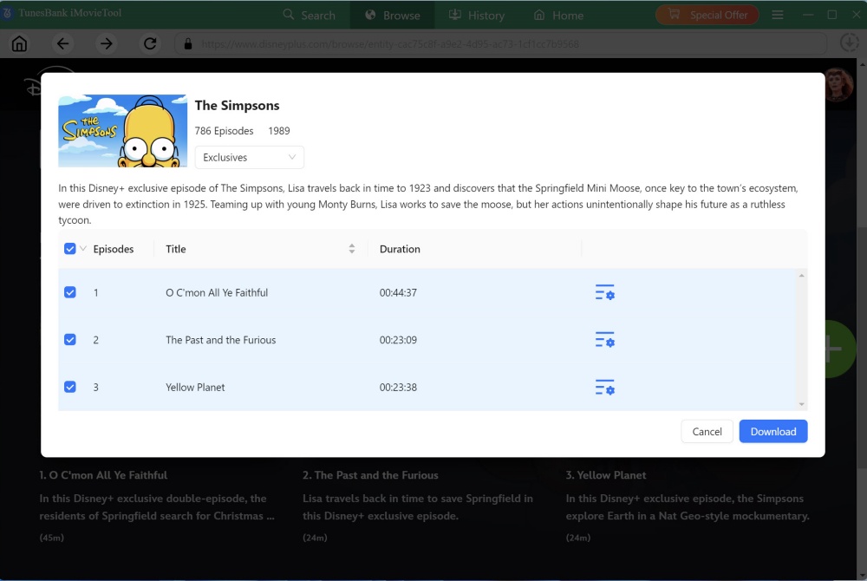Click the browser home icon

click(x=19, y=44)
